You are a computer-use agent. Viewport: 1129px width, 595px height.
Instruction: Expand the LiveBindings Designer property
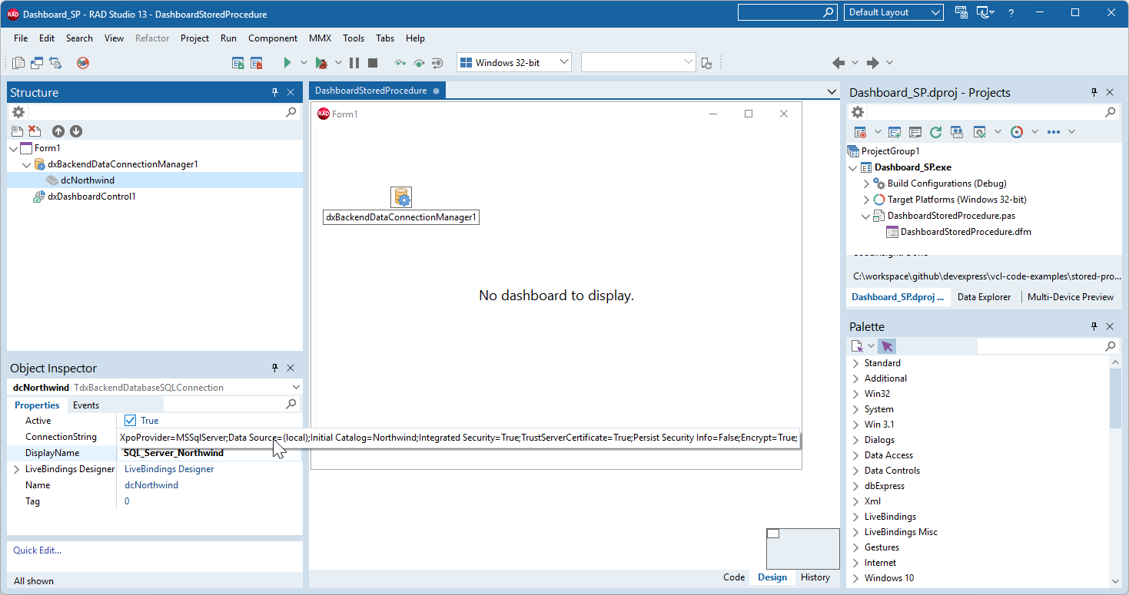tap(16, 469)
